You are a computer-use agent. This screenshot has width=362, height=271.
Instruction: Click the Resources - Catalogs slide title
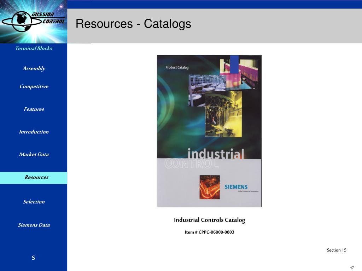pos(133,24)
